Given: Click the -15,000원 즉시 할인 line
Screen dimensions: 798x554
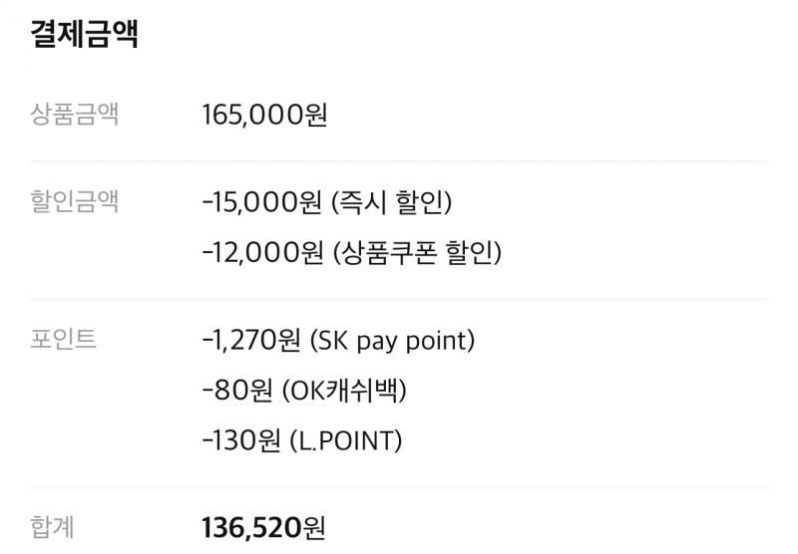Looking at the screenshot, I should (x=327, y=202).
